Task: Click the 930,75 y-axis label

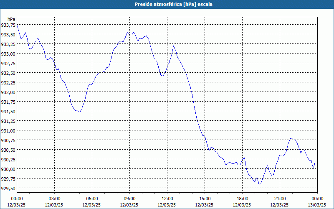Action: (8, 140)
